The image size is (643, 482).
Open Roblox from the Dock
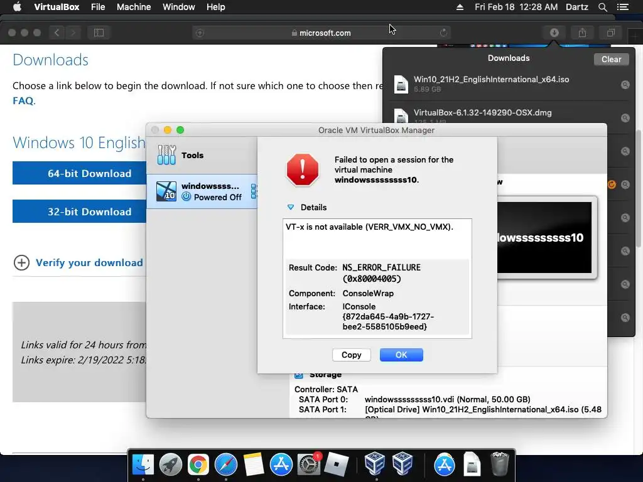tap(337, 465)
